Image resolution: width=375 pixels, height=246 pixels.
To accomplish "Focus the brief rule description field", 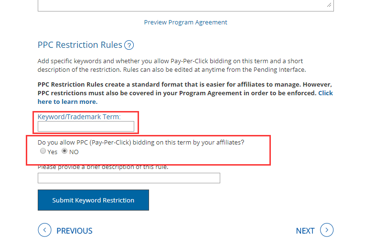I will coord(129,178).
